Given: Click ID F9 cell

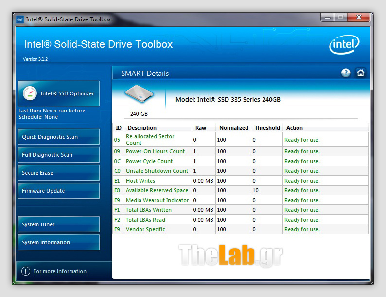Looking at the screenshot, I should tap(117, 229).
